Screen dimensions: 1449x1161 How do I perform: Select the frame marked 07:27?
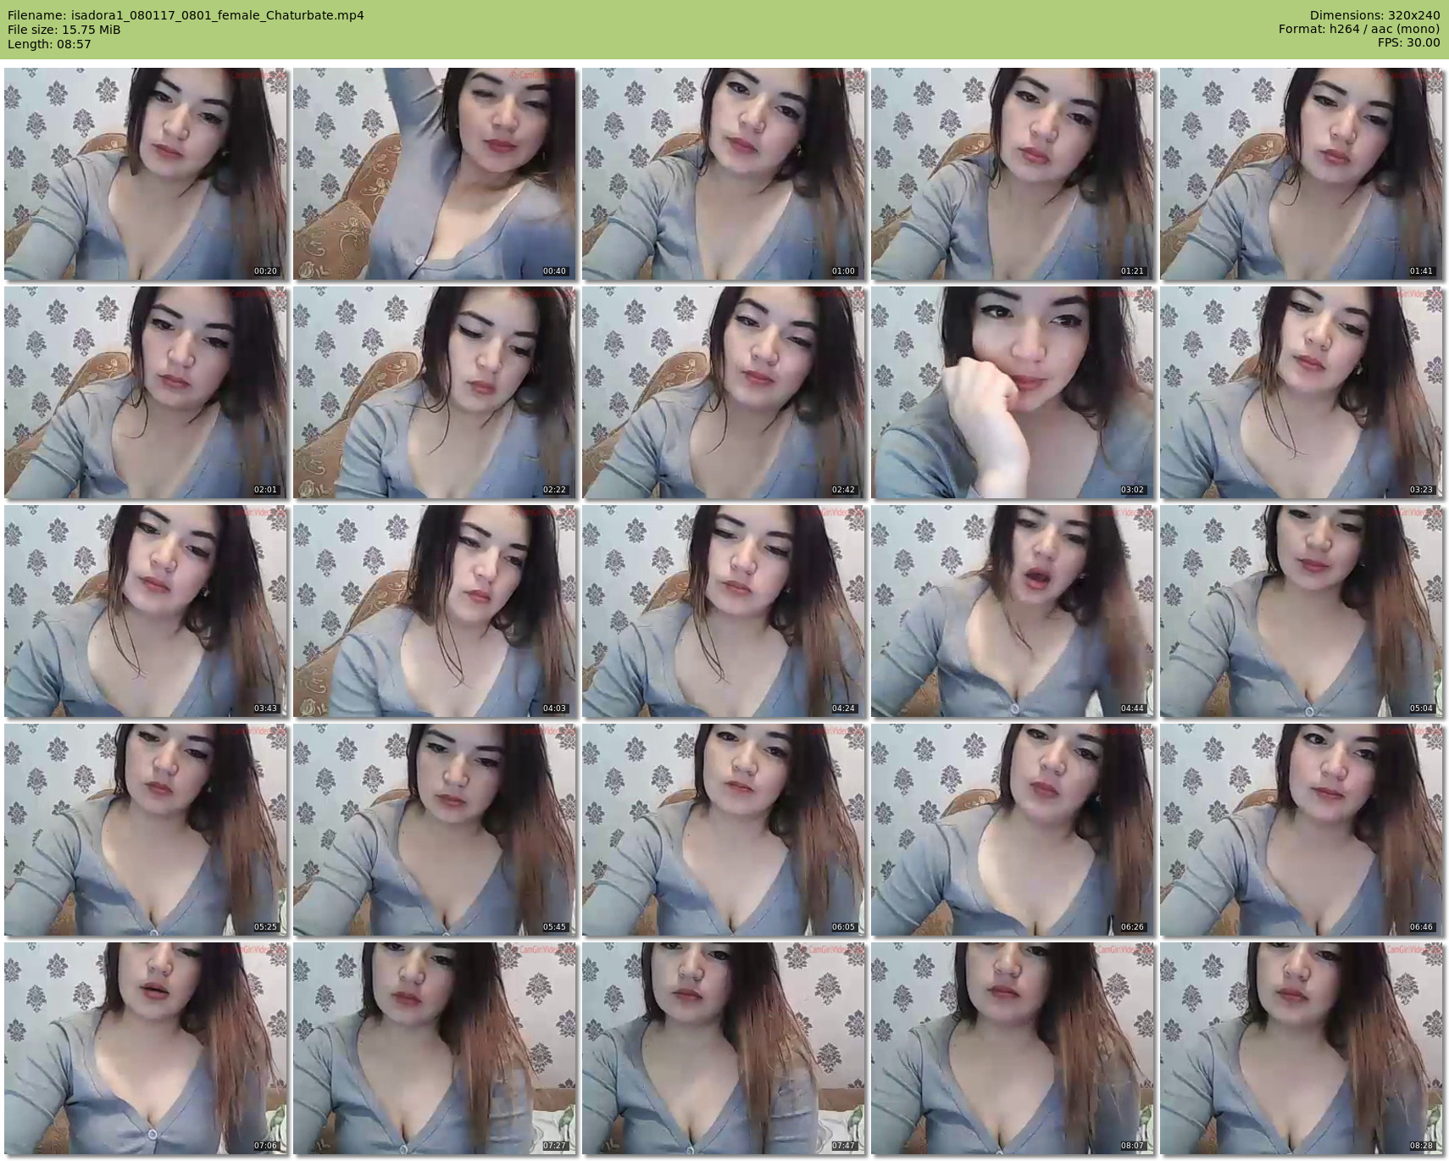click(x=435, y=1048)
